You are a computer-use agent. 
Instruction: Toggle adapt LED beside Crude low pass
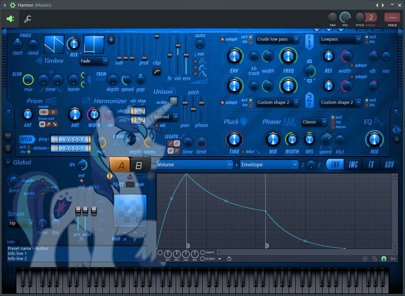pyautogui.click(x=222, y=39)
